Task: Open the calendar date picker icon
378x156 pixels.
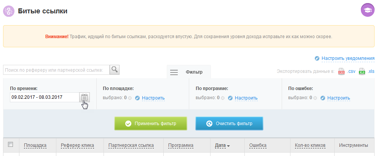Action: pos(84,97)
